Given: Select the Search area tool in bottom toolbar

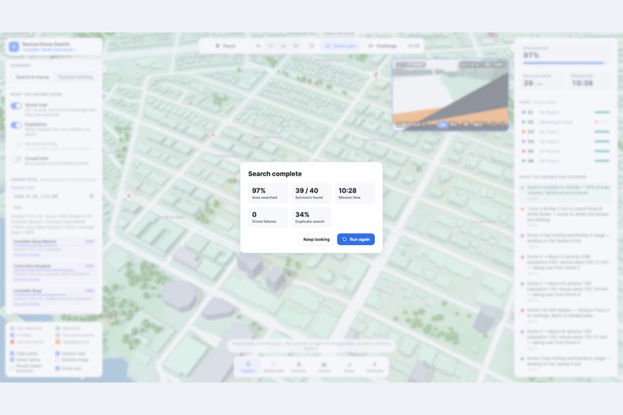Looking at the screenshot, I should [x=274, y=366].
